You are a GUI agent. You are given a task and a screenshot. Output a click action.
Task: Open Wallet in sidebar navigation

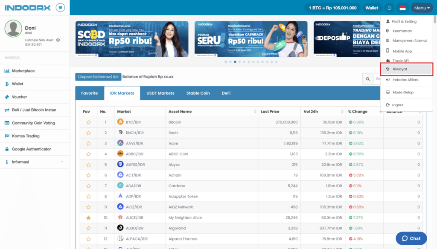(35, 84)
